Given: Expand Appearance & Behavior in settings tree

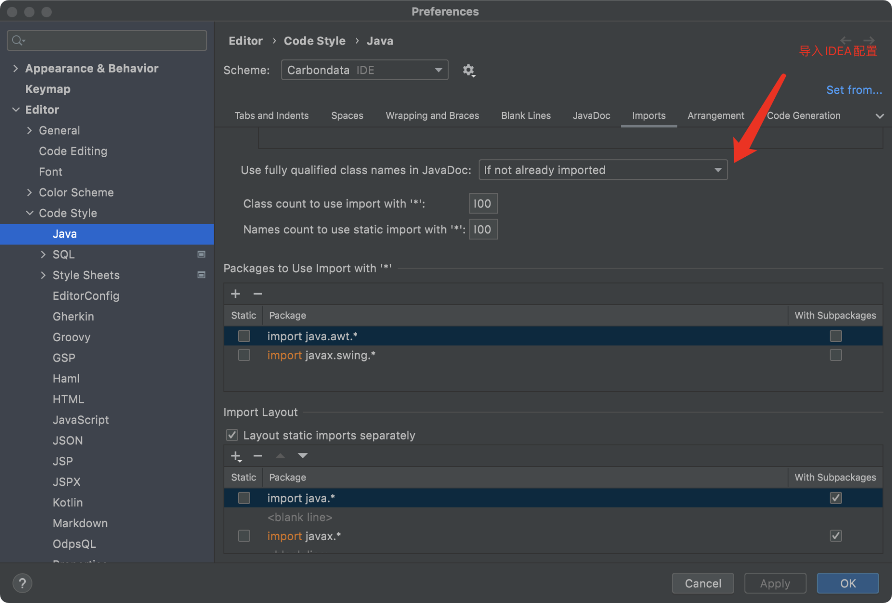Looking at the screenshot, I should pos(16,68).
